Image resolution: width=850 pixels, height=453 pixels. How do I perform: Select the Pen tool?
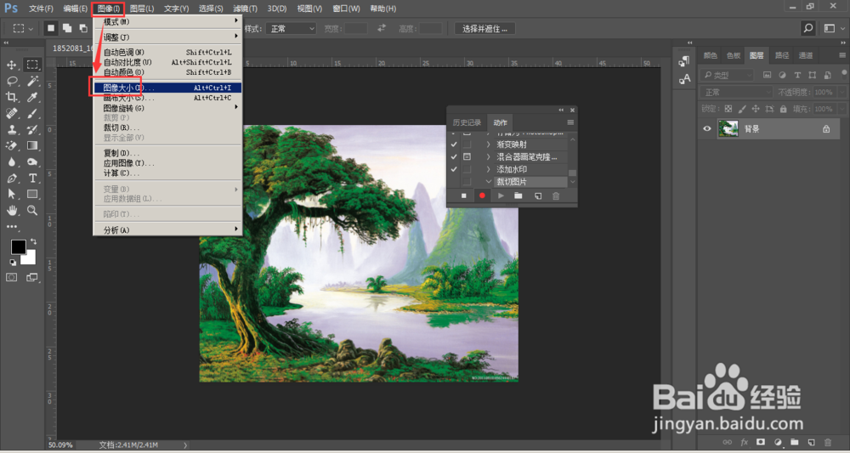click(11, 178)
